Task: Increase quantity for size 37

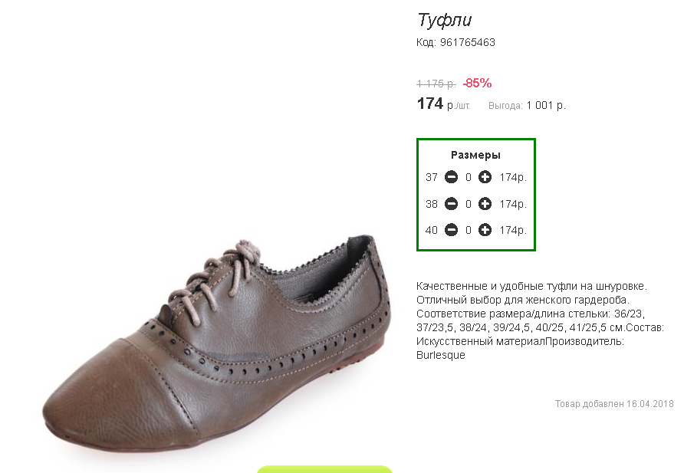Action: click(485, 177)
